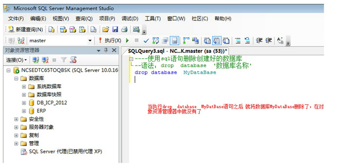Viewport: 343px width, 168px height.
Task: Click the Object Explorer Filter funnel icon
Action: click(63, 60)
